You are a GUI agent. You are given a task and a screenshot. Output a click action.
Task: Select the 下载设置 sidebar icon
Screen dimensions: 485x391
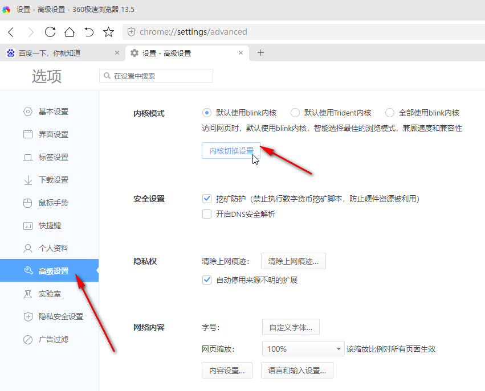point(27,180)
